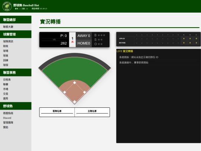
Task: Open the 聯賽 league page
Action: [6, 84]
